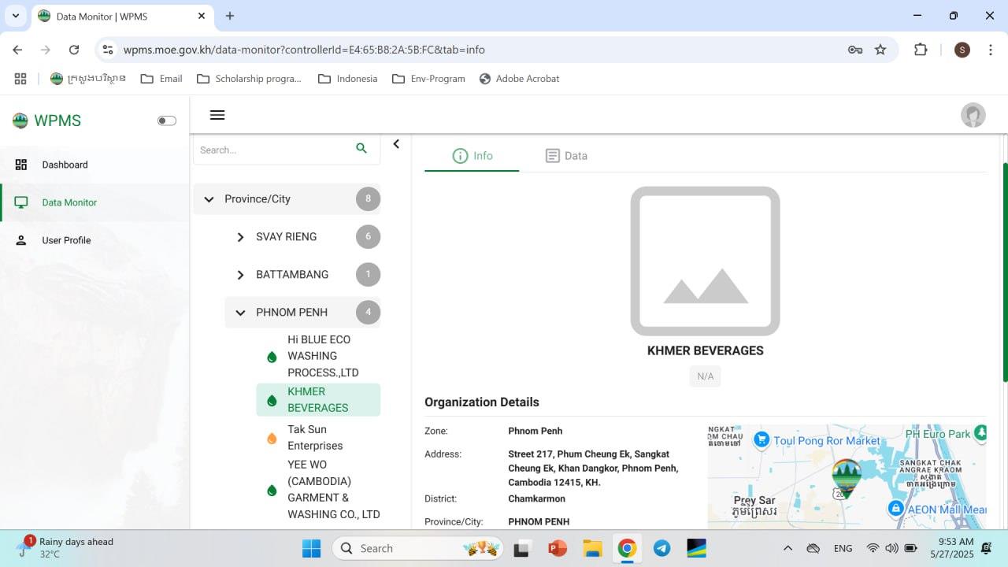Show hidden tray icons chevron
This screenshot has width=1008, height=567.
coord(787,548)
